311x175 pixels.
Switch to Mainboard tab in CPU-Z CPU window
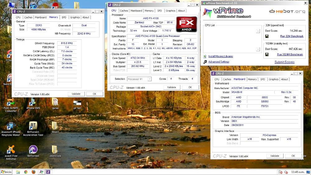coord(136,11)
